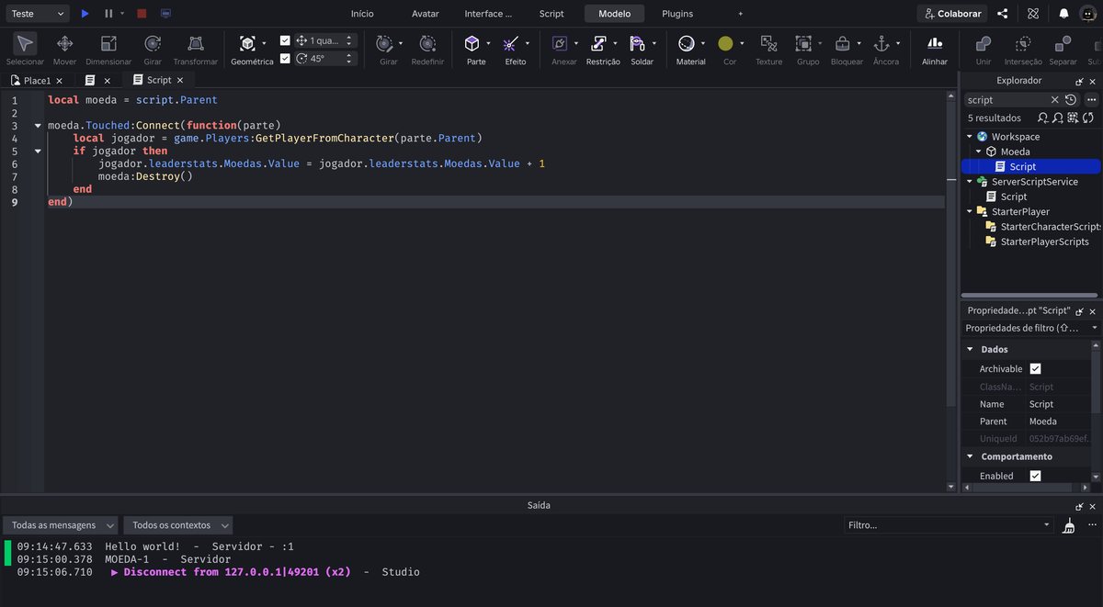Uncheck the Archivable property checkbox
Screen dimensions: 1103x607
point(1035,368)
